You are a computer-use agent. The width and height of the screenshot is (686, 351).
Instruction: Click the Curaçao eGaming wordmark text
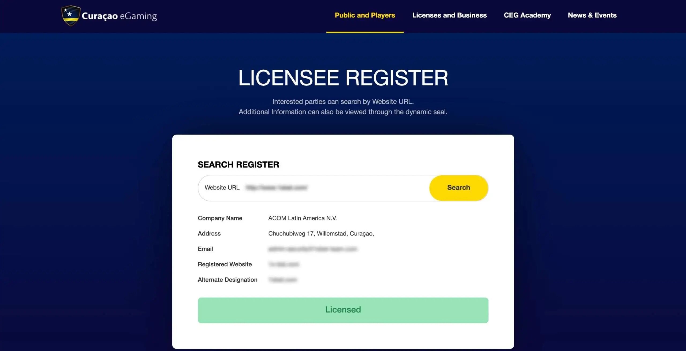(x=119, y=16)
